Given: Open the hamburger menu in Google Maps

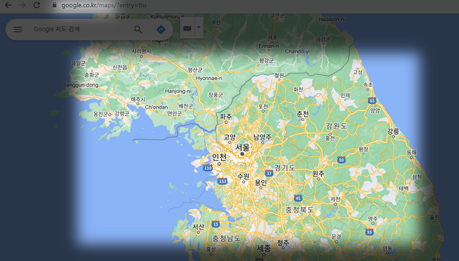Looking at the screenshot, I should tap(18, 30).
